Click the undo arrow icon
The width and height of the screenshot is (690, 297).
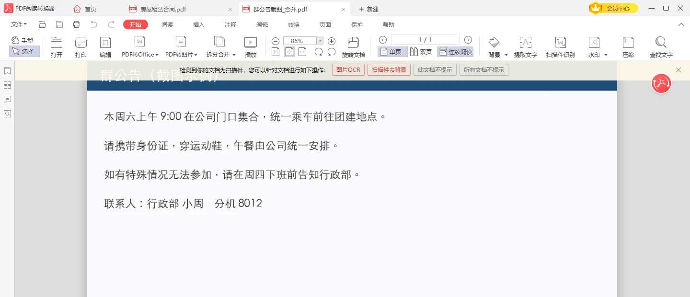(94, 24)
